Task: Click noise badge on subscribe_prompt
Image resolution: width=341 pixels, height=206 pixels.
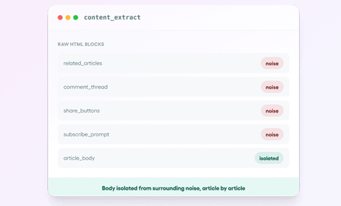Action: pyautogui.click(x=272, y=134)
